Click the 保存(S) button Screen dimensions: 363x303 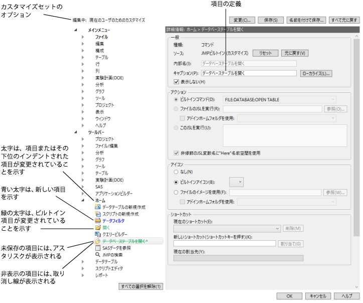click(x=271, y=20)
